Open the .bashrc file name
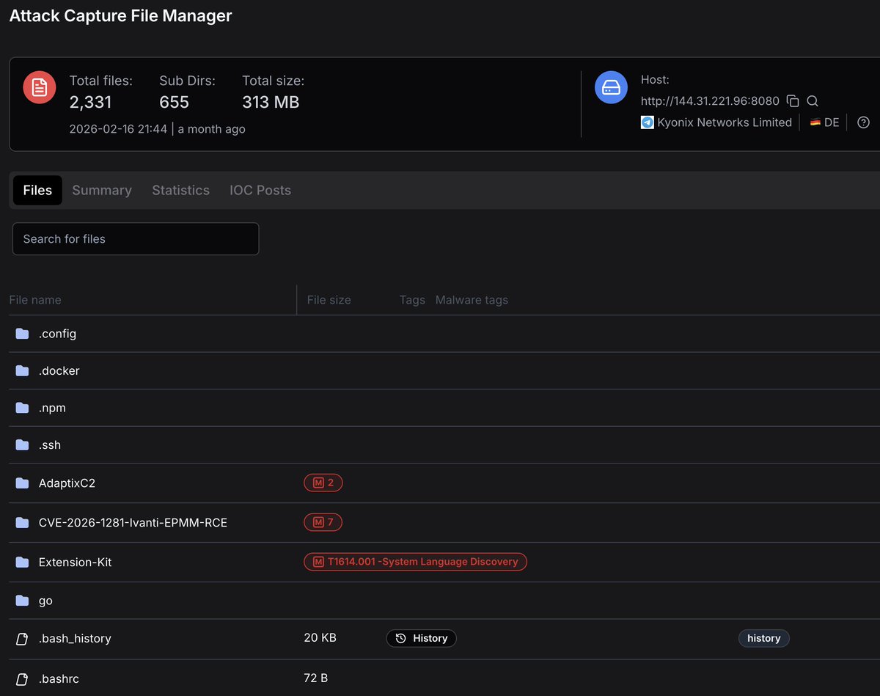Screen dimensions: 880x696 pyautogui.click(x=59, y=679)
